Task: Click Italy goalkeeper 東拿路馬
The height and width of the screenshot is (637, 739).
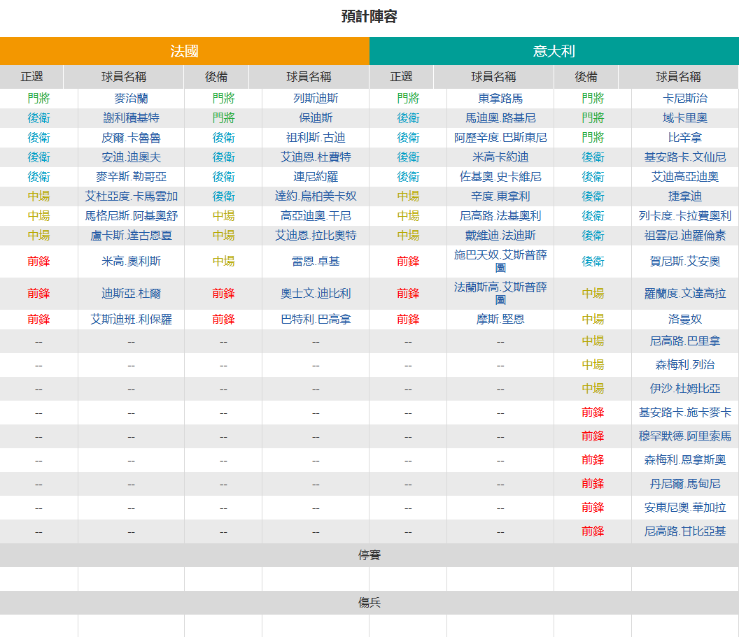Action: 500,99
